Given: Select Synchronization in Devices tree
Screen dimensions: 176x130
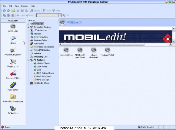Looking at the screenshot, I should pos(41,37).
